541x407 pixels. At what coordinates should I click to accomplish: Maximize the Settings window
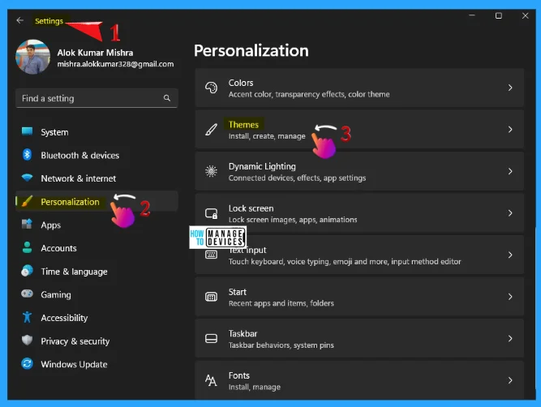click(x=499, y=16)
